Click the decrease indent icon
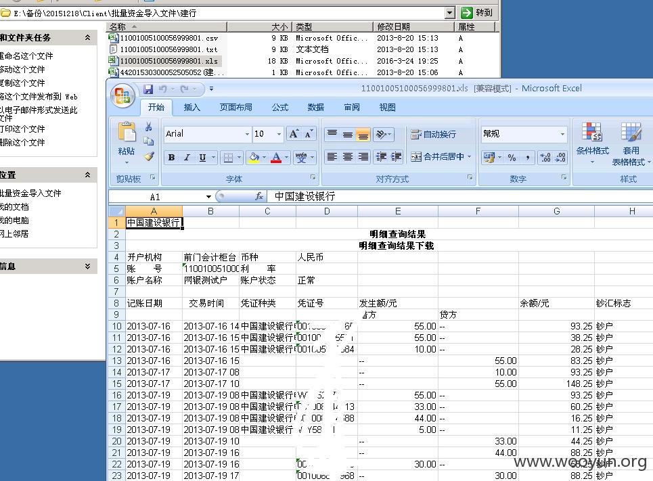The width and height of the screenshot is (653, 481). click(x=381, y=157)
